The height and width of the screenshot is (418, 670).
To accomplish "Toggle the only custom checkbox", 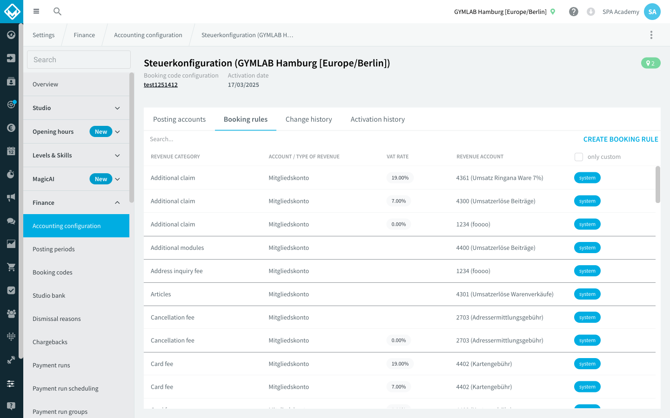I will 579,157.
